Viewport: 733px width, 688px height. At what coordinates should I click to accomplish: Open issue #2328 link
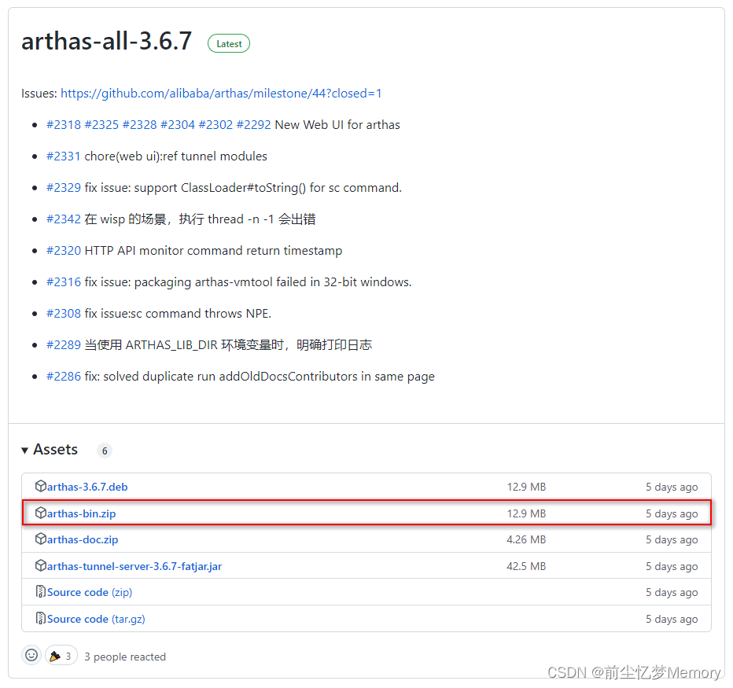(139, 125)
